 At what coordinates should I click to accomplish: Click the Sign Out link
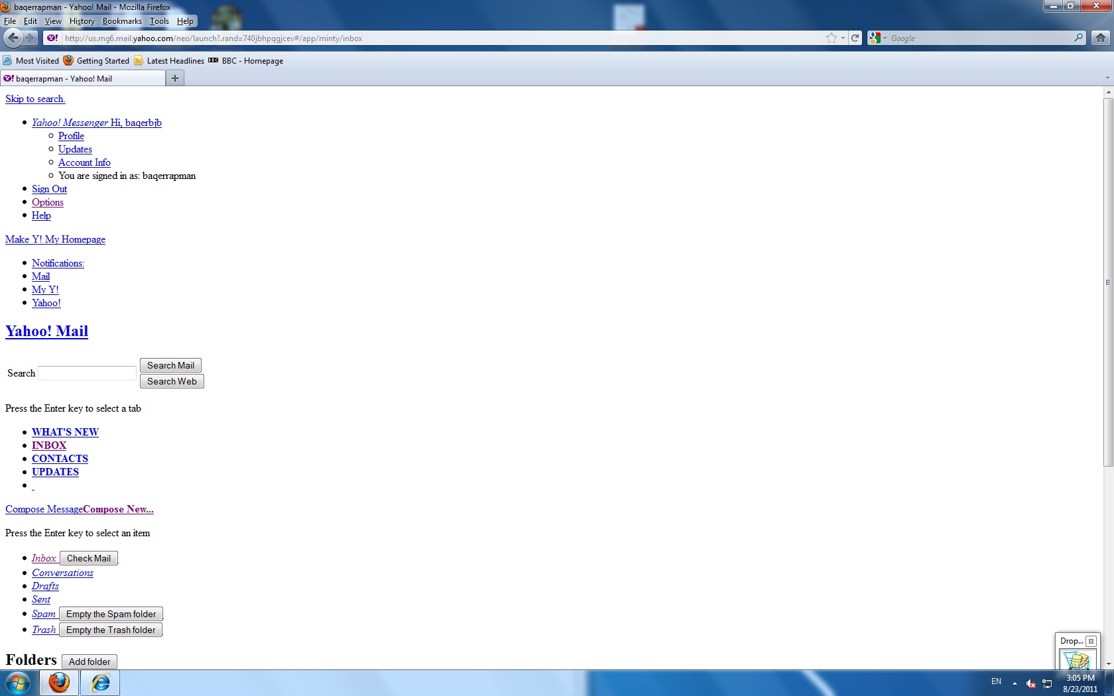49,189
